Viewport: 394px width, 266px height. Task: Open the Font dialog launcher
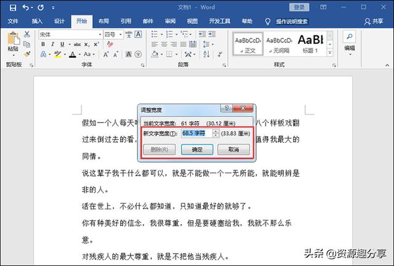pos(142,65)
